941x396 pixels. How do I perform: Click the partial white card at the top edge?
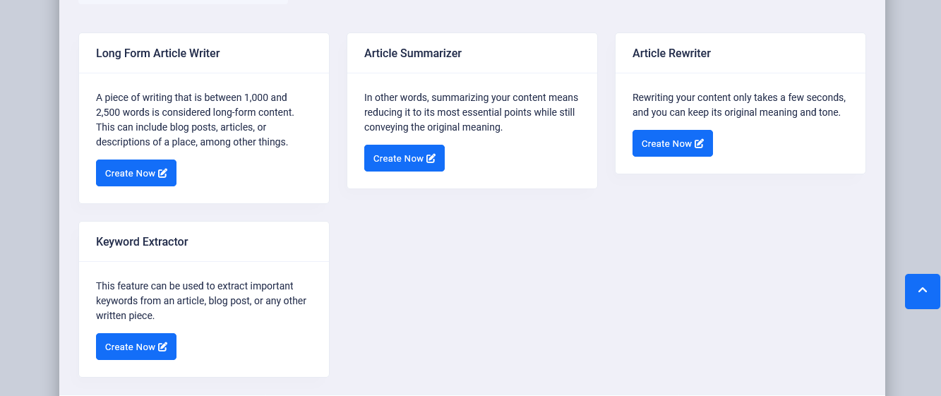point(182,2)
